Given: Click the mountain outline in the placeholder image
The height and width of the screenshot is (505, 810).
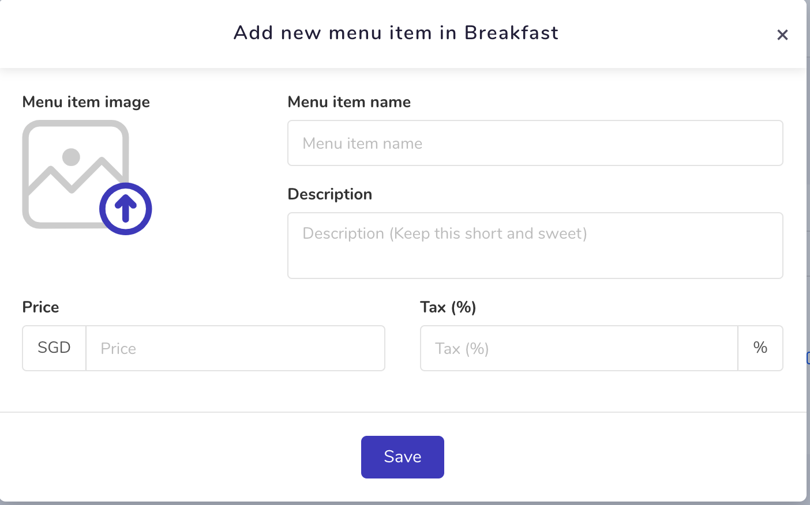Looking at the screenshot, I should (x=74, y=176).
